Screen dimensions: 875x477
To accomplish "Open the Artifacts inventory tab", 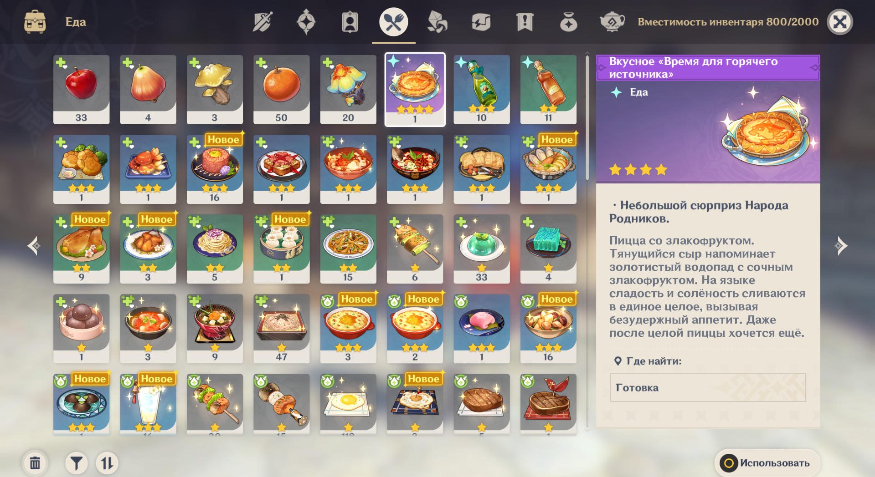I will 306,22.
